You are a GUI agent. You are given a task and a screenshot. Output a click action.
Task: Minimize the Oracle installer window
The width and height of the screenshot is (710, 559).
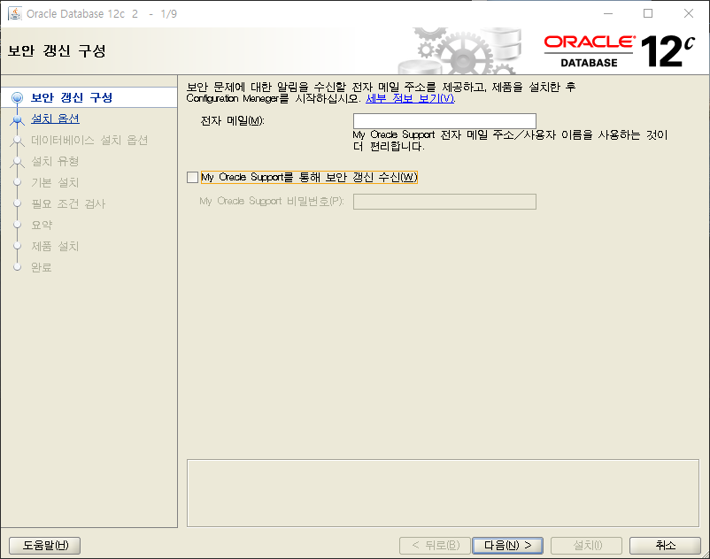(x=608, y=13)
